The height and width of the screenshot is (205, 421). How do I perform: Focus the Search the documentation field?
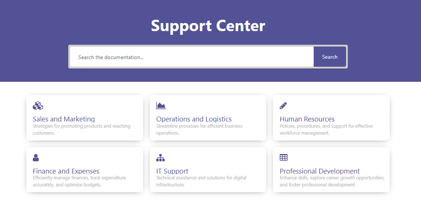point(192,57)
